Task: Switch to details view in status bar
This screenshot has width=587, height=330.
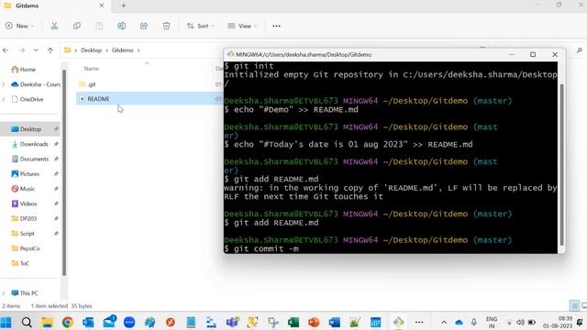Action: (575, 305)
